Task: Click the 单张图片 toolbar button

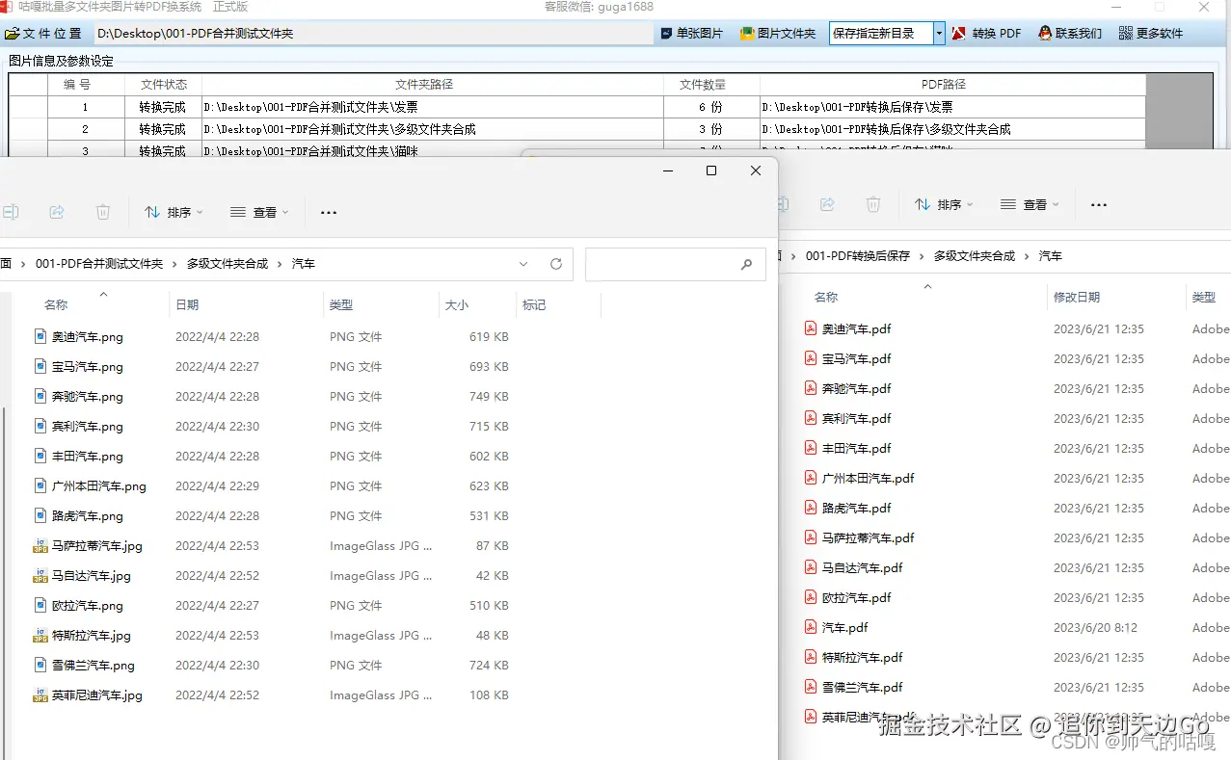Action: pyautogui.click(x=691, y=34)
